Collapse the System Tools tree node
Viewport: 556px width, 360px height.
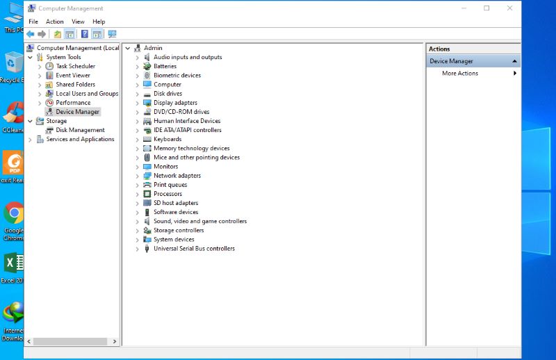tap(30, 58)
